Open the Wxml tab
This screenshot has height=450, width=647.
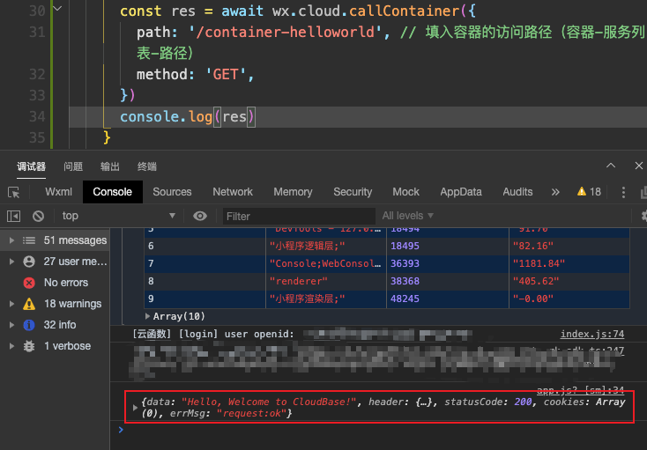click(58, 192)
